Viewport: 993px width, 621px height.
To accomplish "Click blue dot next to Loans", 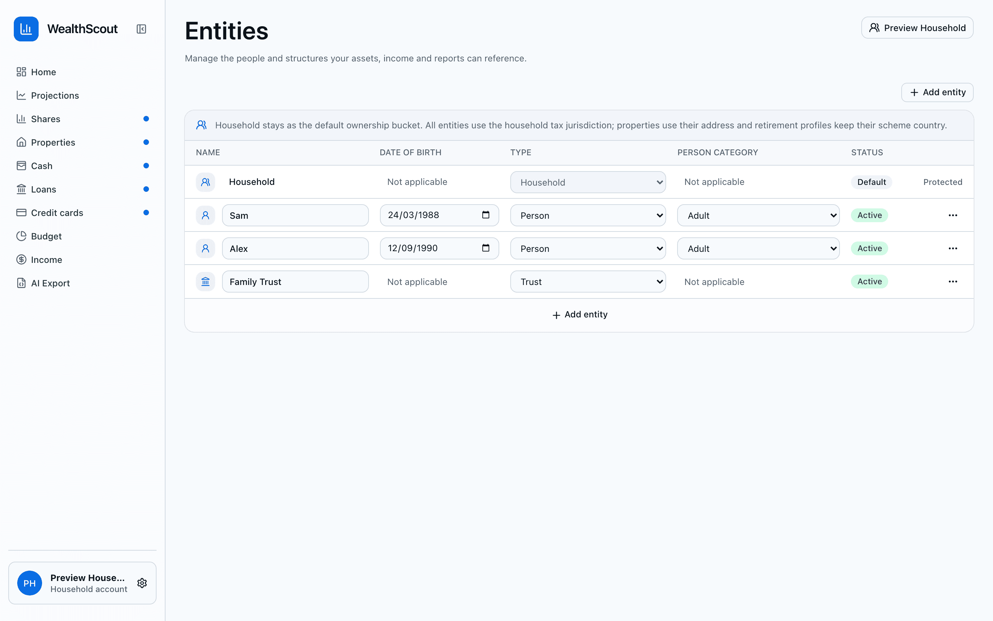I will tap(146, 189).
